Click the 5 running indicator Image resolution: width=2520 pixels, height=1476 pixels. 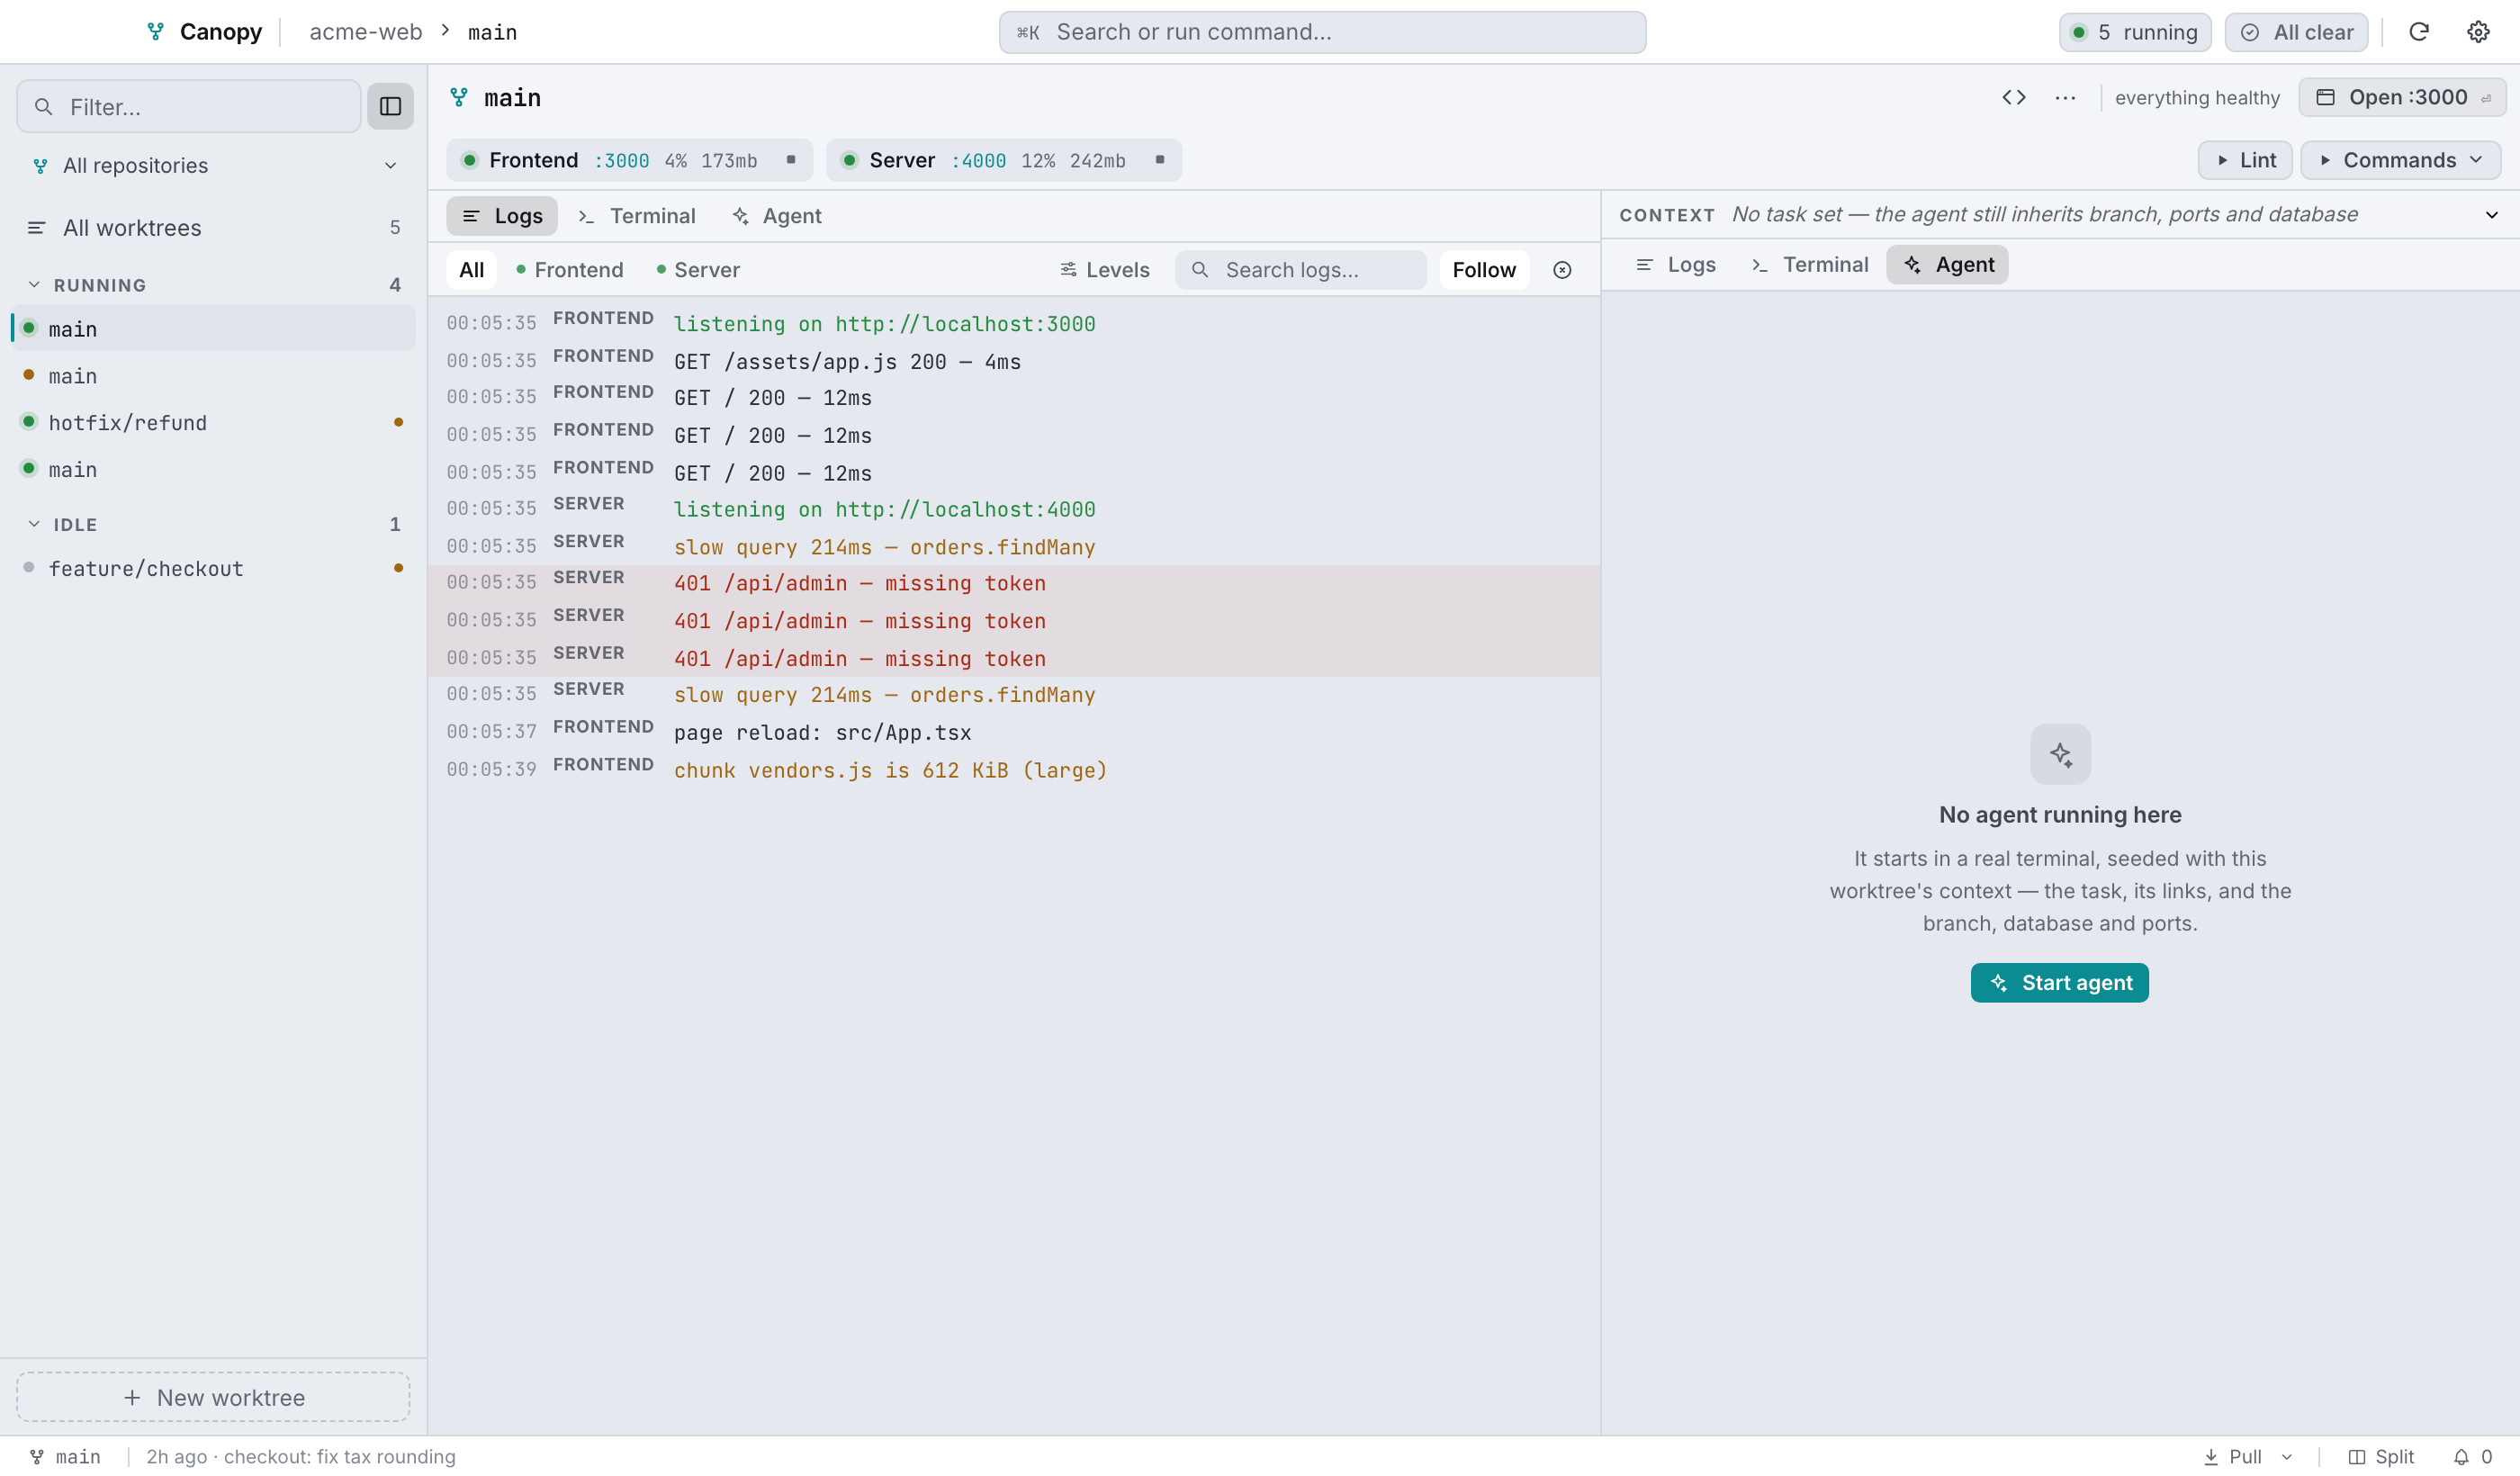(2135, 32)
